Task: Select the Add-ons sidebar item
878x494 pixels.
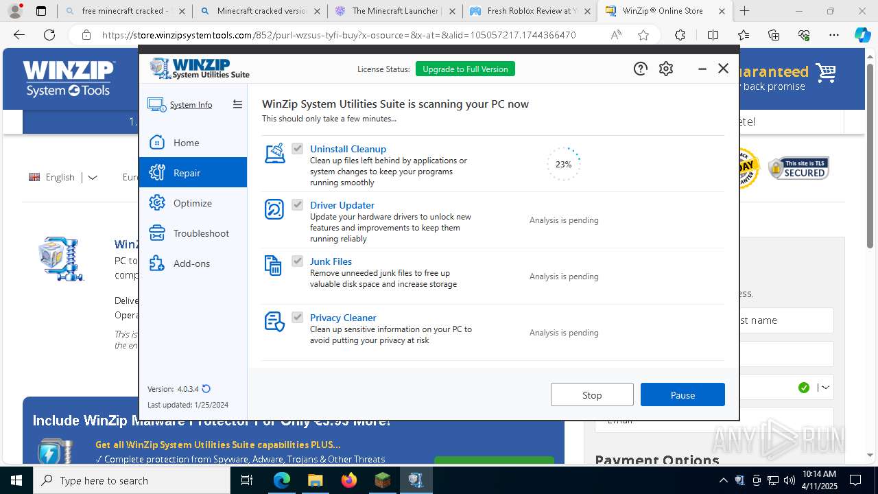Action: 193,263
